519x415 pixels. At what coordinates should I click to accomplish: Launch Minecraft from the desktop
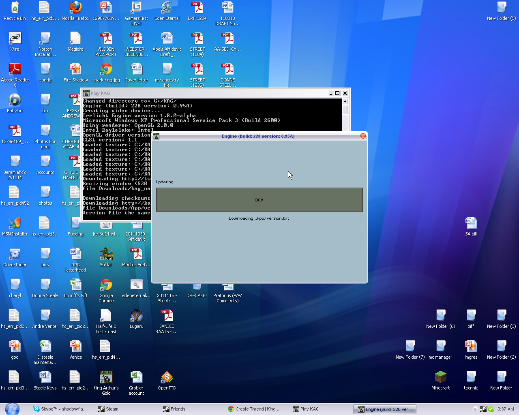(x=440, y=381)
